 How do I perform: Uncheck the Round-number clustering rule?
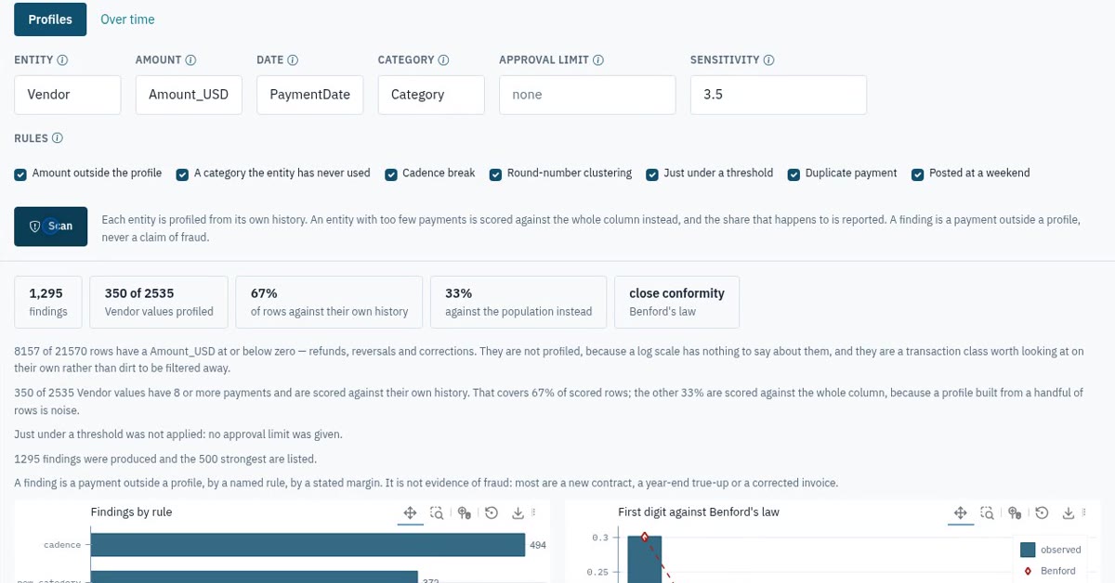point(496,174)
